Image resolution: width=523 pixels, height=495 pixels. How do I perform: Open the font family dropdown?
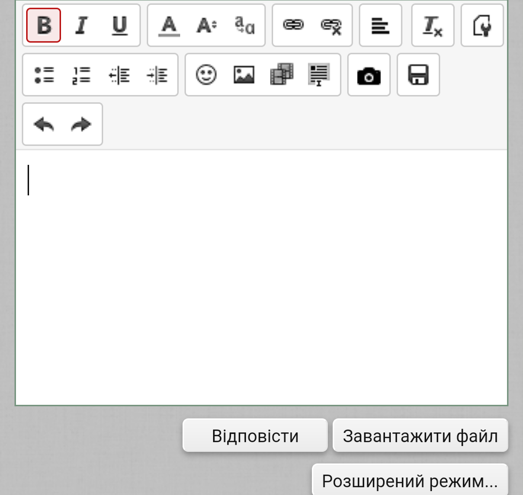click(x=244, y=25)
